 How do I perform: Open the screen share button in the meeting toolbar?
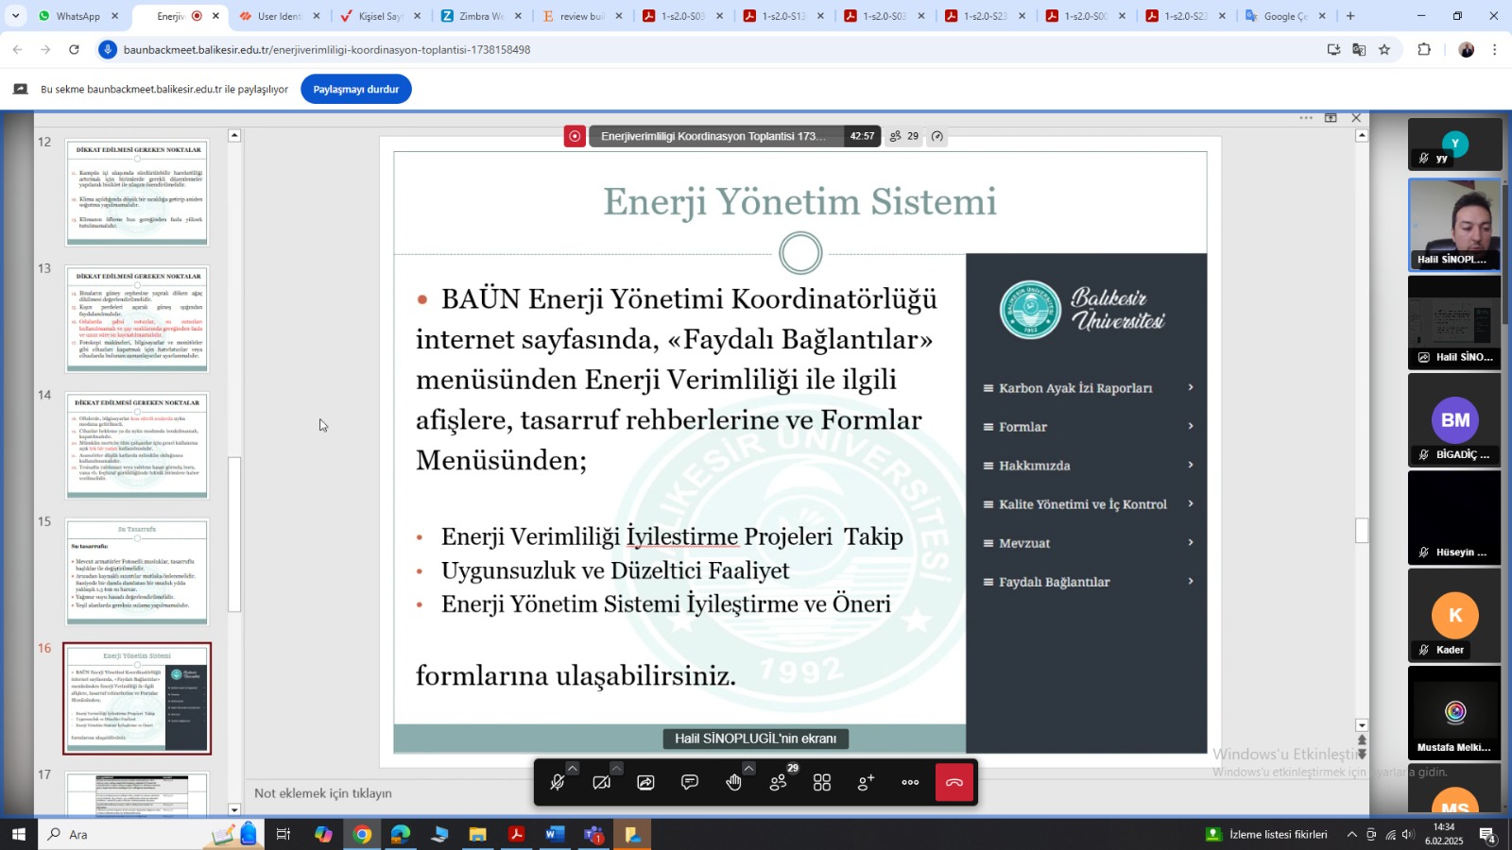pyautogui.click(x=645, y=783)
